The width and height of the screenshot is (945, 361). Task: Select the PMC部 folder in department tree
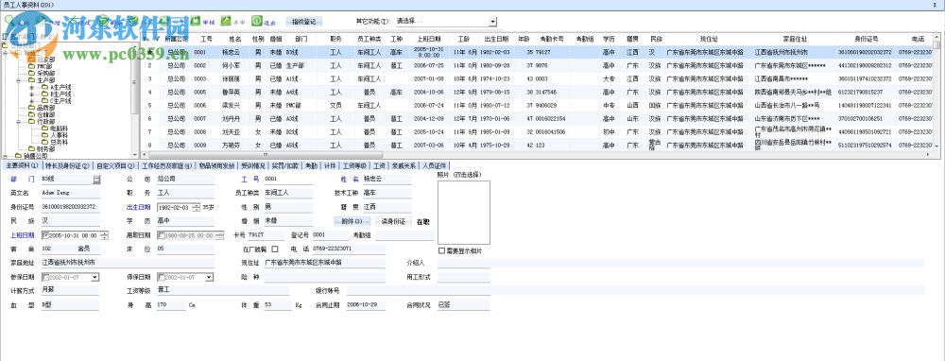tap(41, 67)
